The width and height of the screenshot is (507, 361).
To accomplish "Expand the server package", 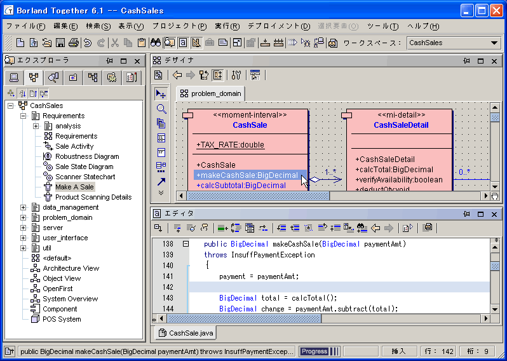I will [x=24, y=228].
